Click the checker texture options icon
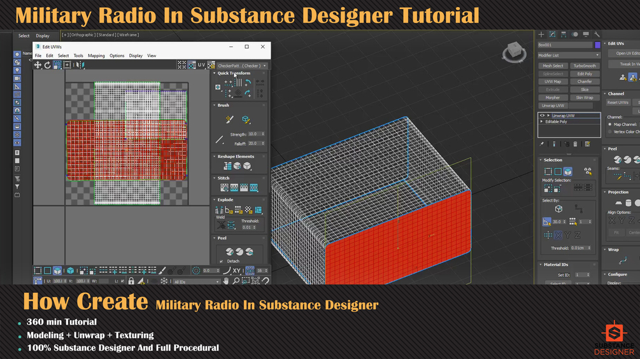The height and width of the screenshot is (359, 640). pos(211,65)
